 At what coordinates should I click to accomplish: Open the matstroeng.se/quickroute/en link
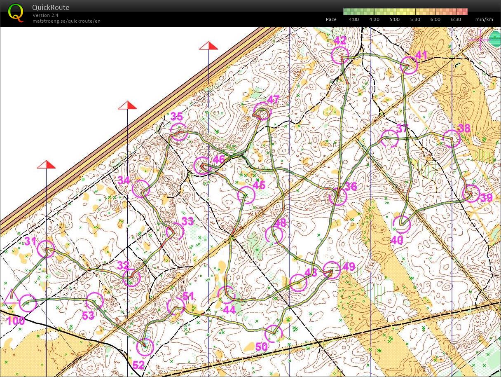(x=66, y=21)
